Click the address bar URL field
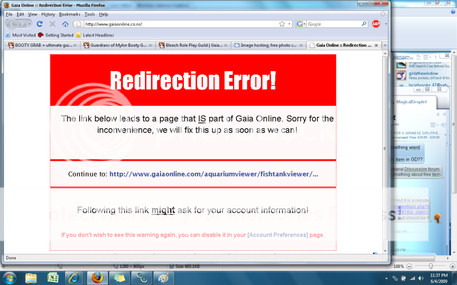457x285 pixels. point(177,24)
